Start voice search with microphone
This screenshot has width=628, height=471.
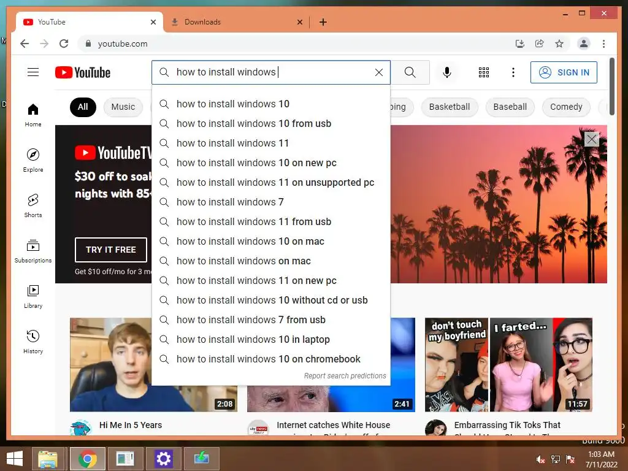447,72
